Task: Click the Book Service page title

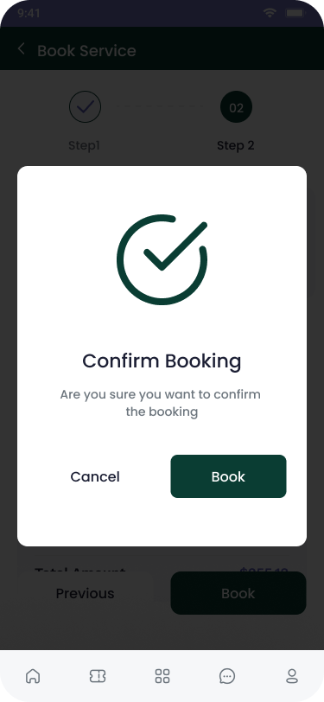Action: click(x=86, y=51)
